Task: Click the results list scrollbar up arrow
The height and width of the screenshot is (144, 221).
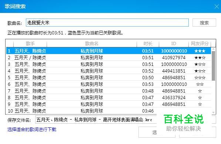Action: (213, 49)
